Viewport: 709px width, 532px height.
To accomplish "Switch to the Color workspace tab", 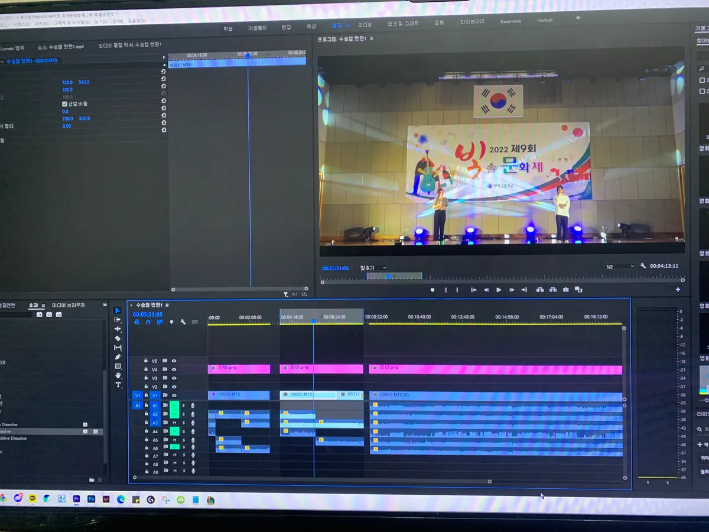I will click(311, 27).
